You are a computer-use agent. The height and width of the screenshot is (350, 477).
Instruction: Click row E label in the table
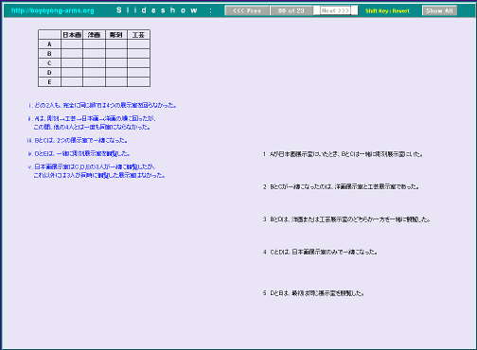[x=49, y=82]
